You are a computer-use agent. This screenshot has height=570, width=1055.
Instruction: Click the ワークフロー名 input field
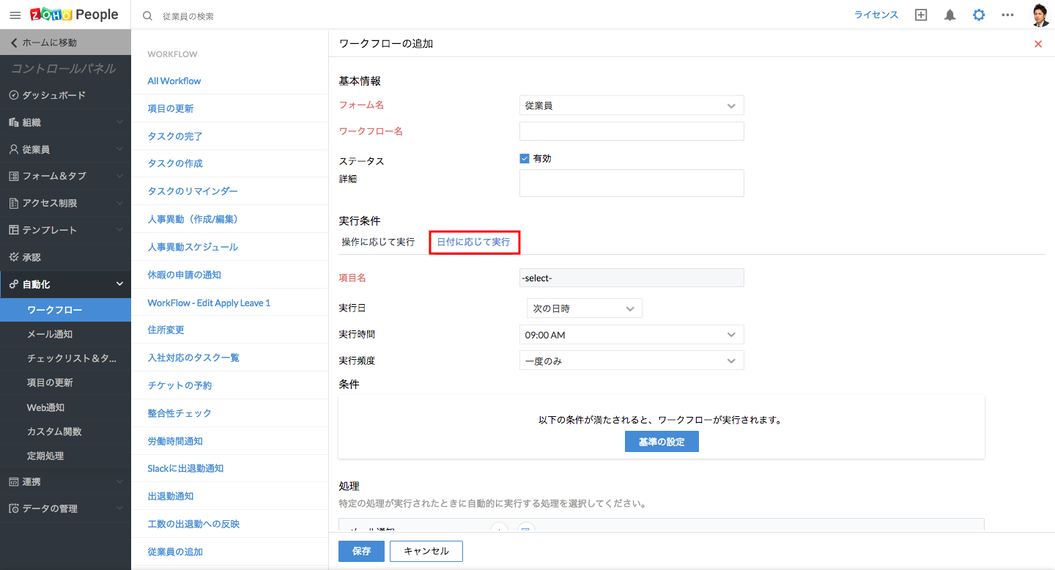[x=632, y=131]
